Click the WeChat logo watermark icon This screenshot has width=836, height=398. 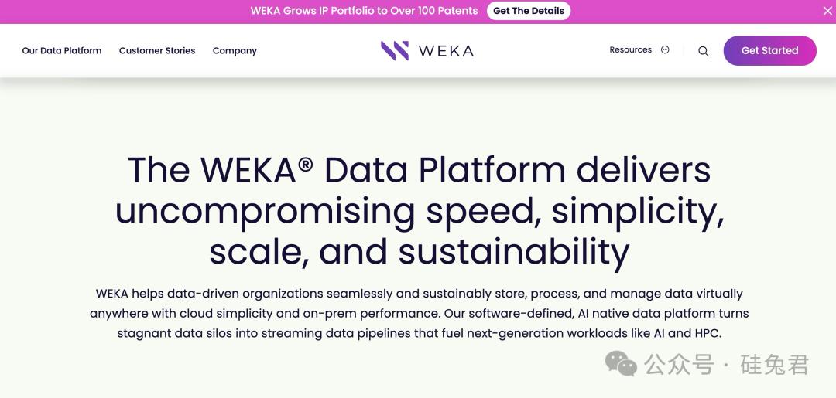point(621,363)
